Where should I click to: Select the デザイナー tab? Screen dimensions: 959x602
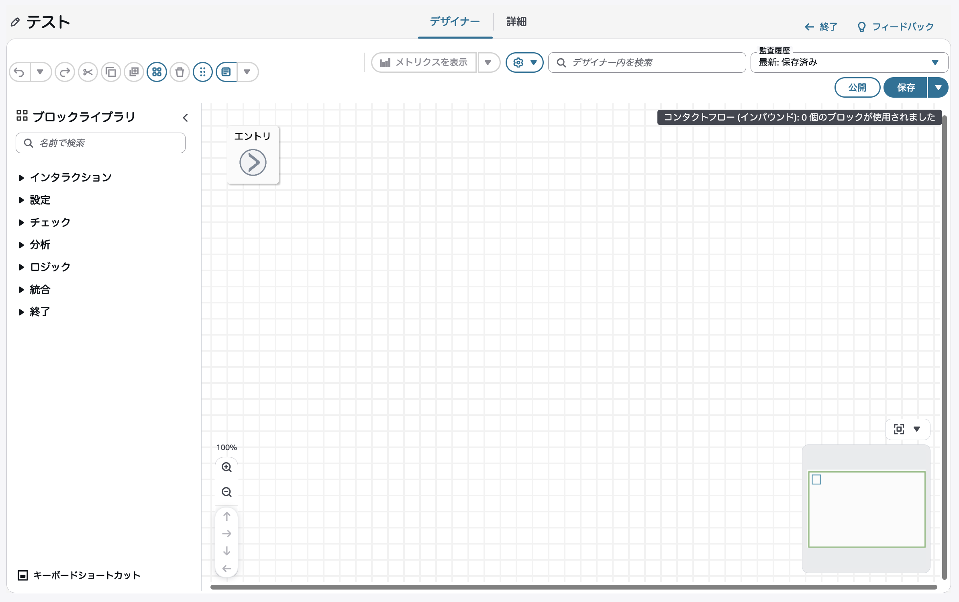click(455, 22)
